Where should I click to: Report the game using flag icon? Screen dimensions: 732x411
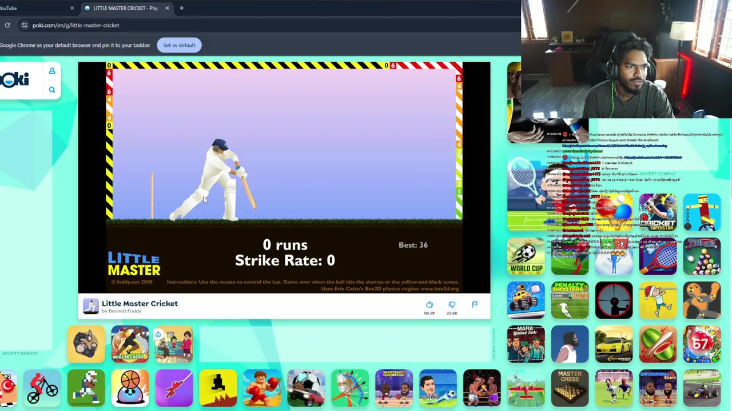pos(475,304)
